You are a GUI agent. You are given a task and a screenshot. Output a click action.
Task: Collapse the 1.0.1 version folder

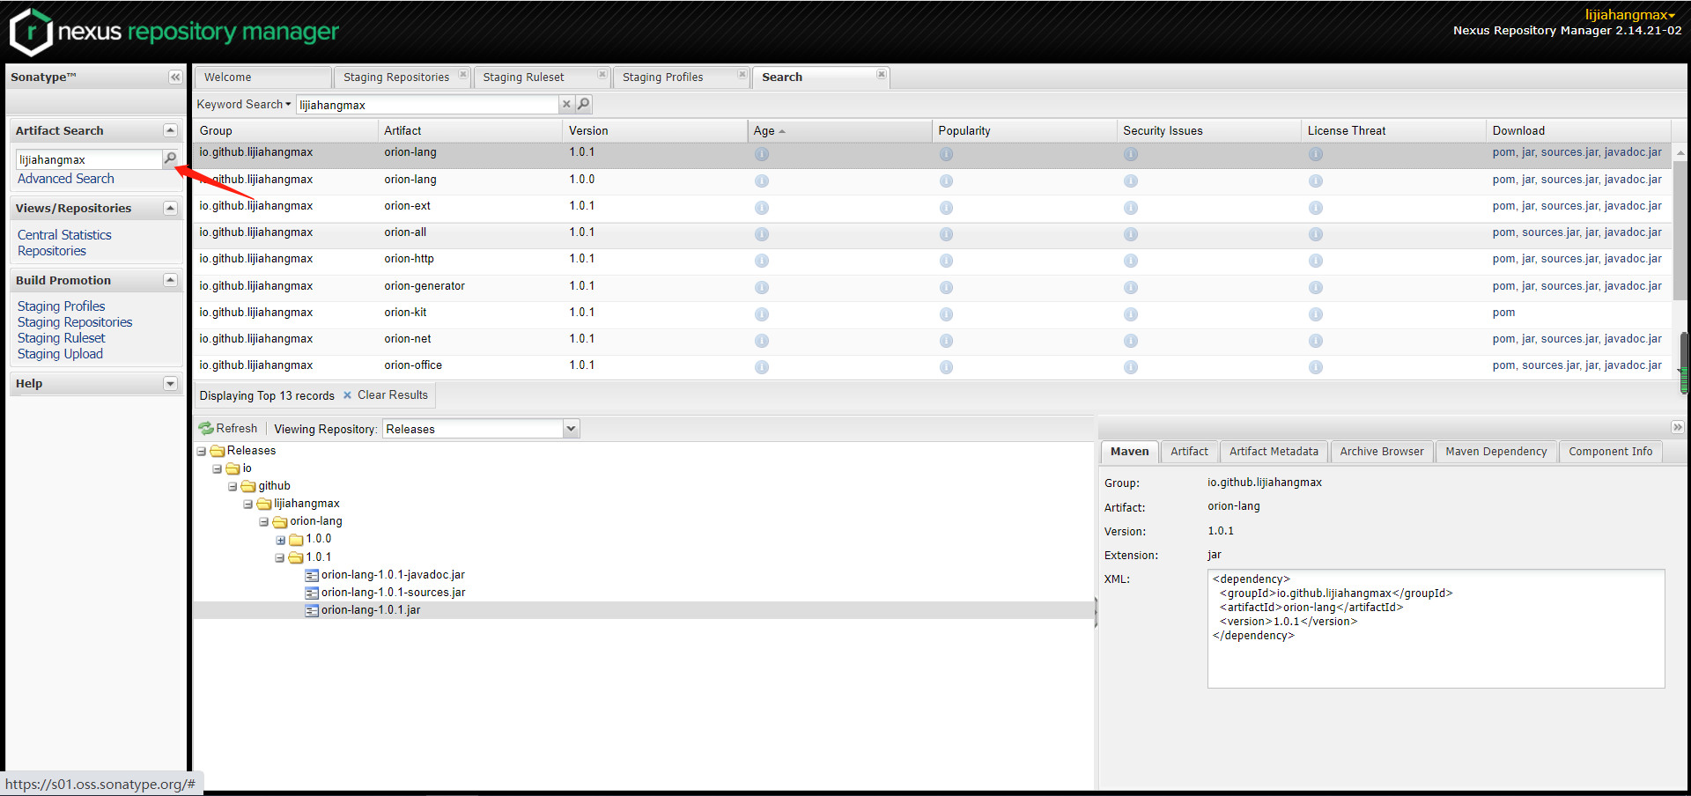280,558
